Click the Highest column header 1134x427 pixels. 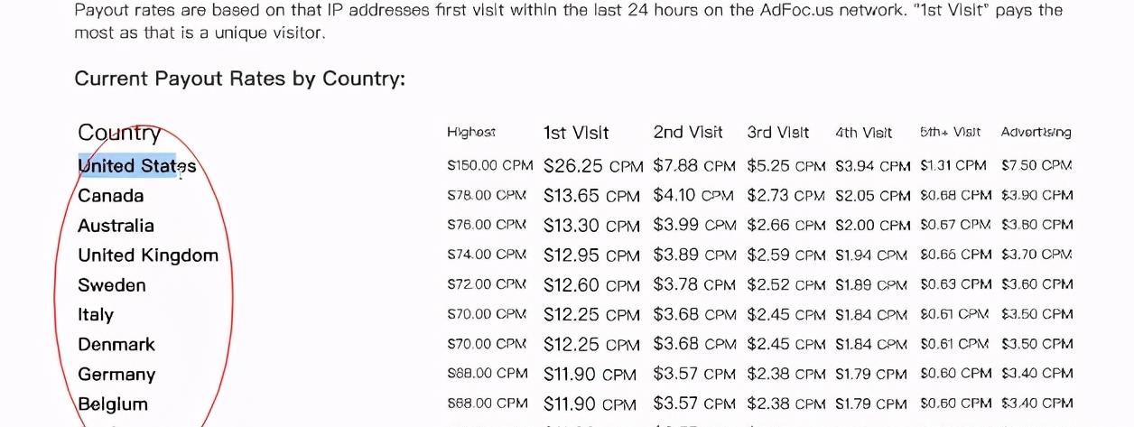point(471,133)
